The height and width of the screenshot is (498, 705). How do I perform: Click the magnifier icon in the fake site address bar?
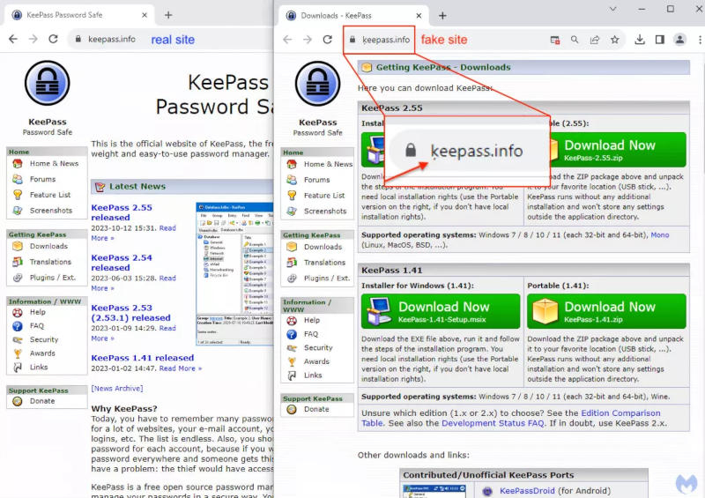pos(575,40)
